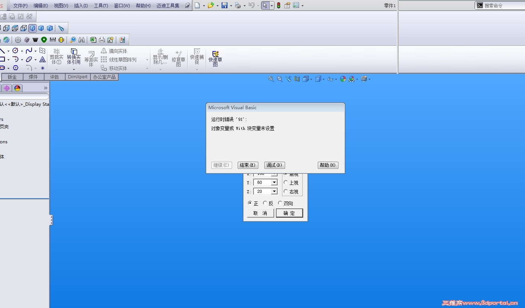Click the New document icon
The image size is (525, 308).
tap(197, 5)
